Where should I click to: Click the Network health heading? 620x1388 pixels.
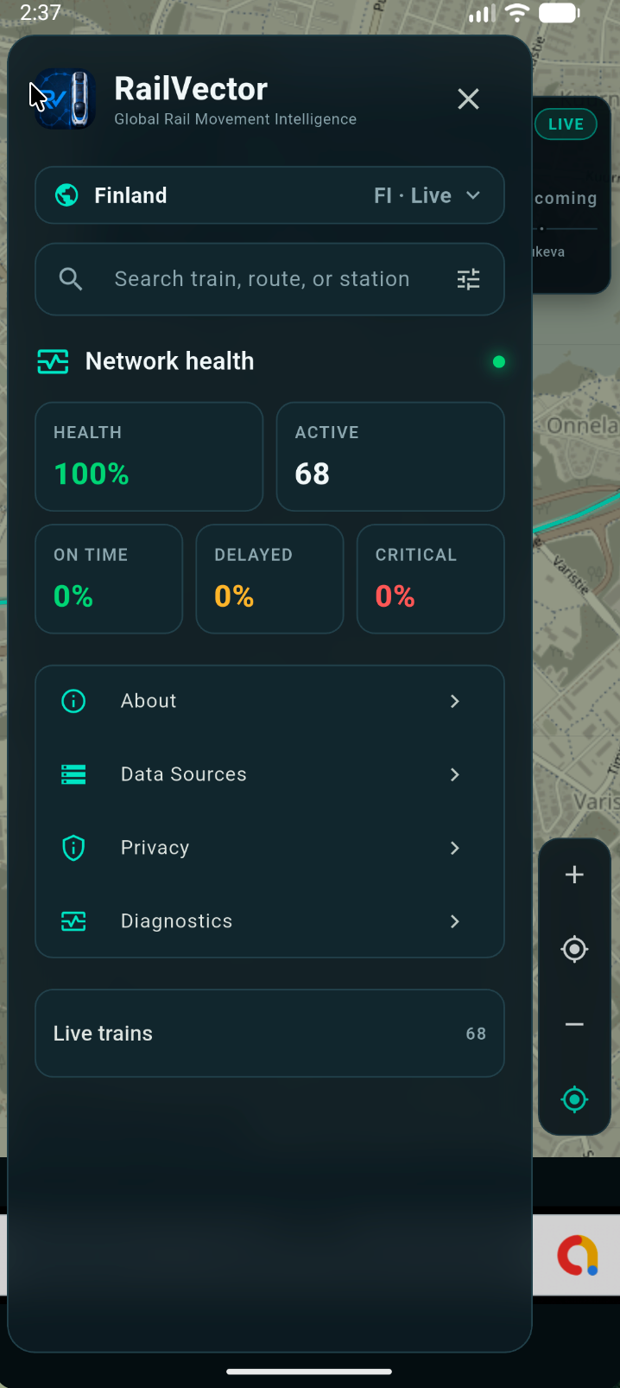(169, 361)
